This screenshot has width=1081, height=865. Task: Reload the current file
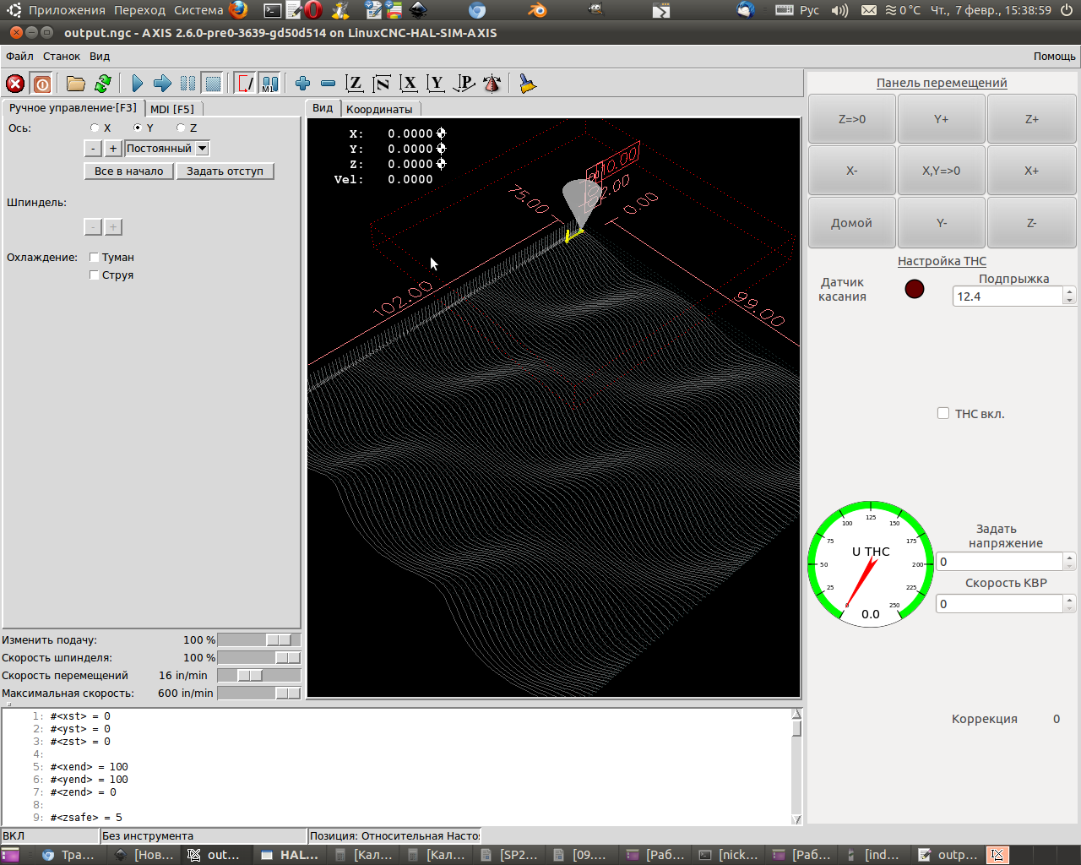tap(103, 84)
